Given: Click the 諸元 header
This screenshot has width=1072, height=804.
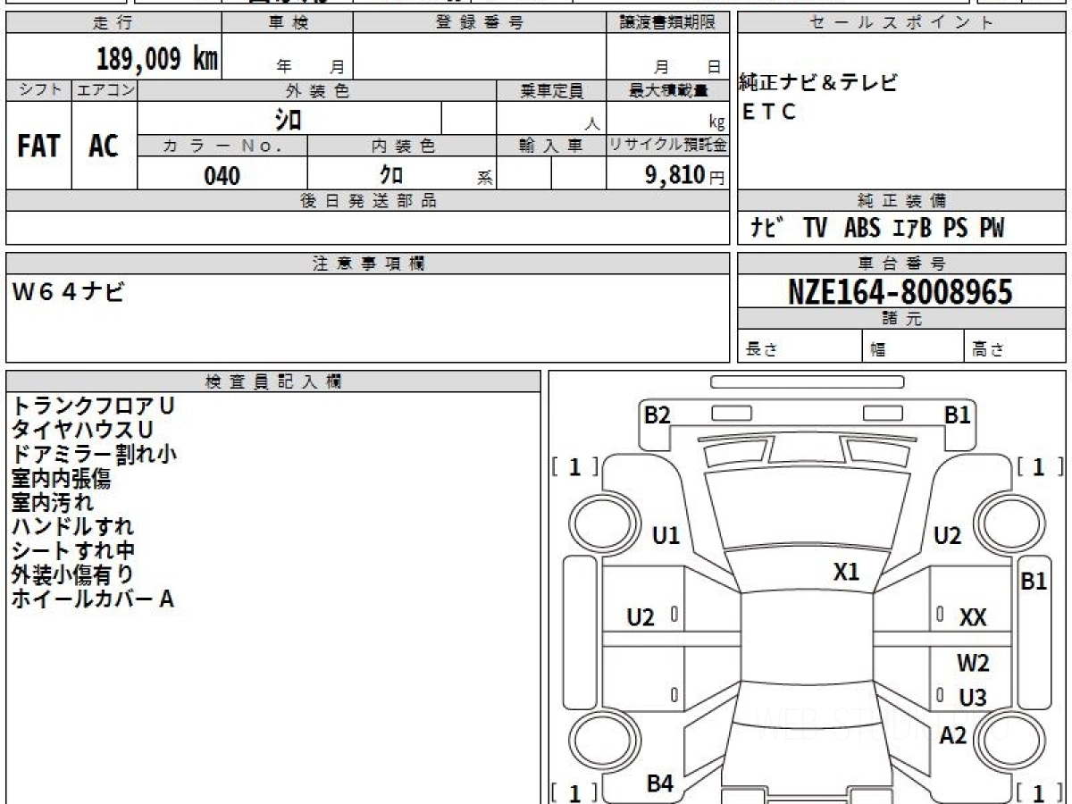Looking at the screenshot, I should [901, 319].
